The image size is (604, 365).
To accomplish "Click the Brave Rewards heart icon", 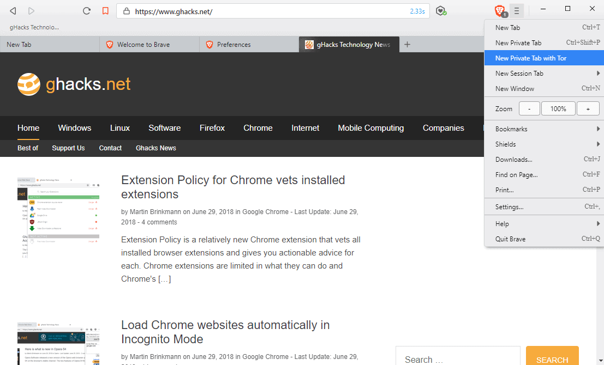I will tap(441, 10).
